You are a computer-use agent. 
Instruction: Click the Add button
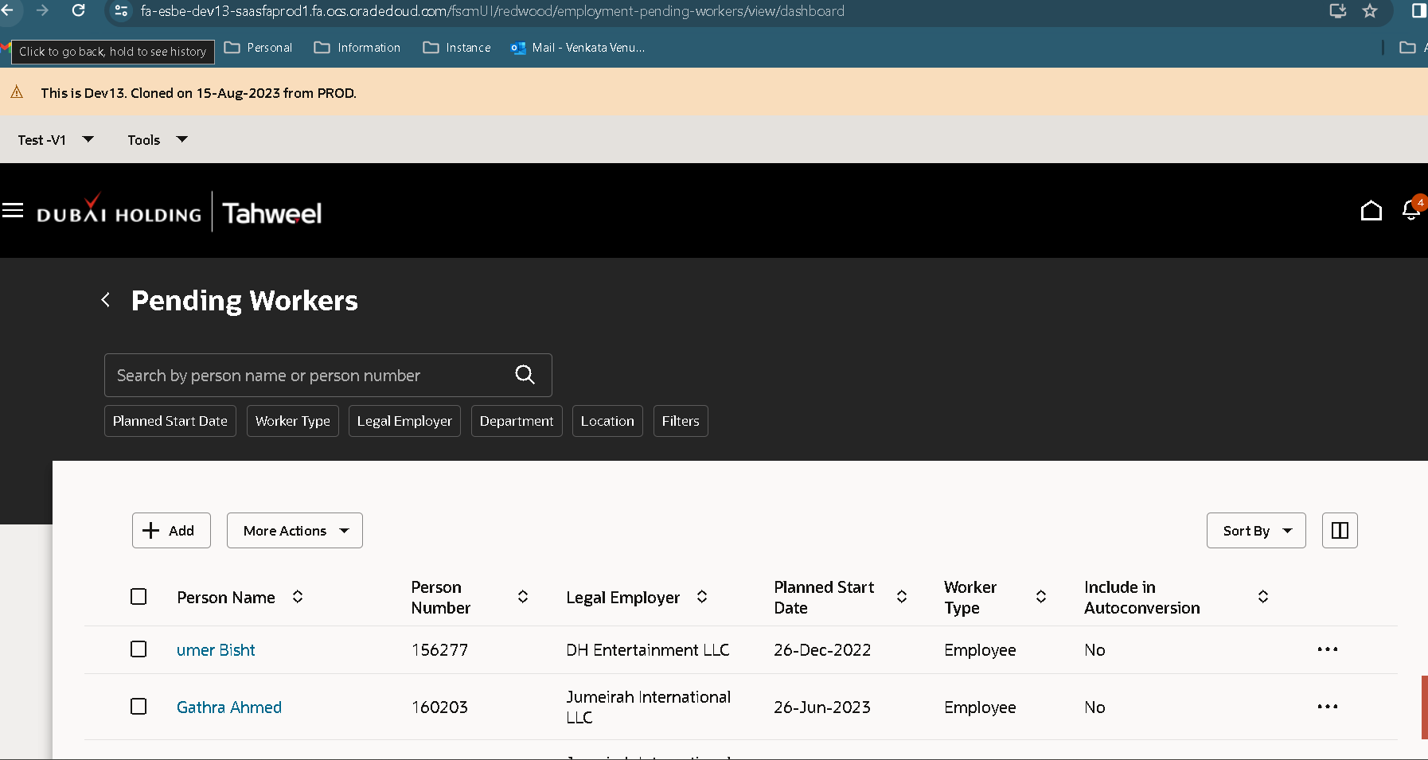[x=171, y=531]
